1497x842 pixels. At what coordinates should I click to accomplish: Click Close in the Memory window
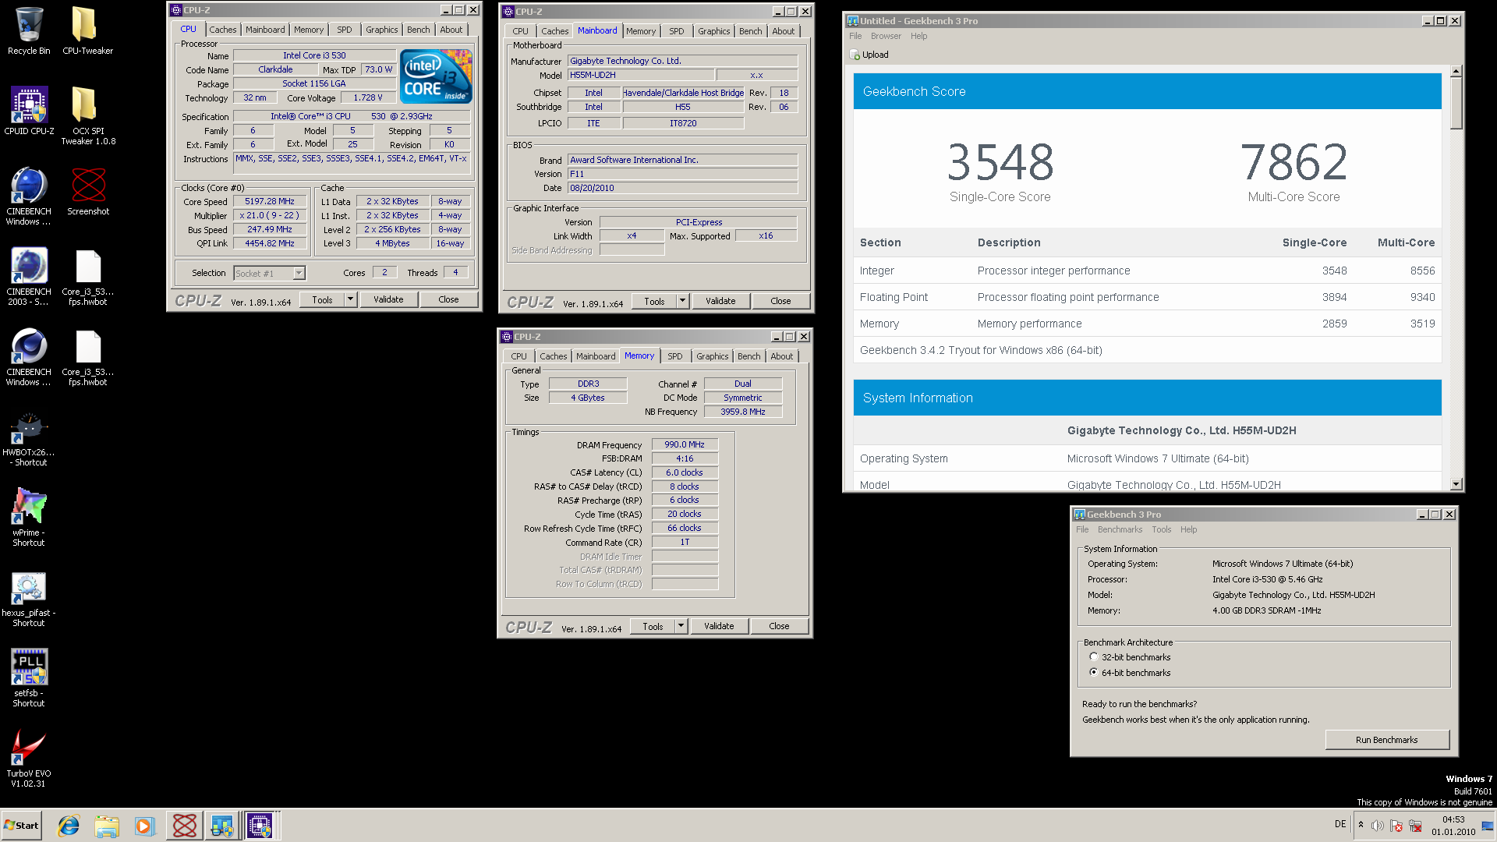point(779,626)
